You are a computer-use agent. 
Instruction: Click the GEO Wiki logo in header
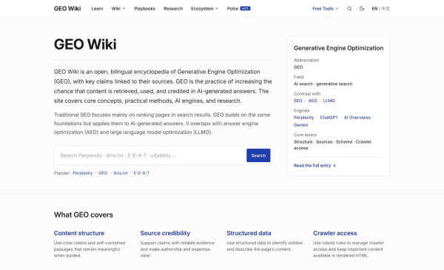67,8
